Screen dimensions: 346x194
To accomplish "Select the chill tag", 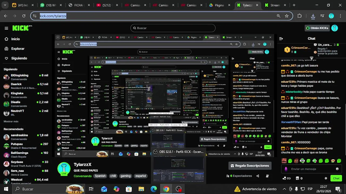I will (x=113, y=176).
